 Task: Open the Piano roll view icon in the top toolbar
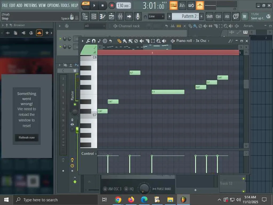pos(103,17)
